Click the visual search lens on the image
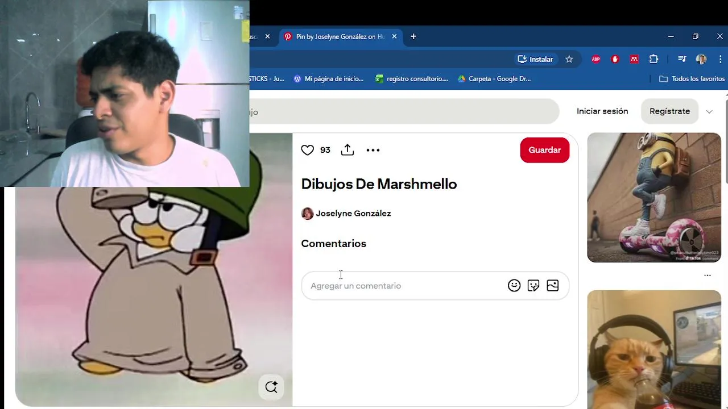 271,387
